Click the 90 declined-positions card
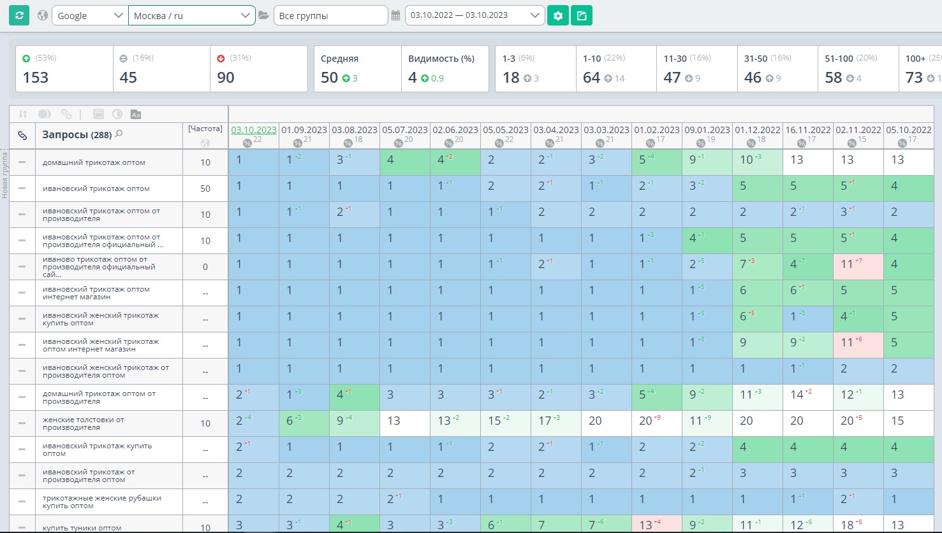This screenshot has width=942, height=533. pyautogui.click(x=258, y=69)
